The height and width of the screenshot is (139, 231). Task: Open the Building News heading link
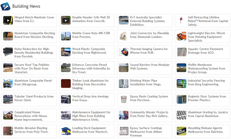tap(26, 6)
